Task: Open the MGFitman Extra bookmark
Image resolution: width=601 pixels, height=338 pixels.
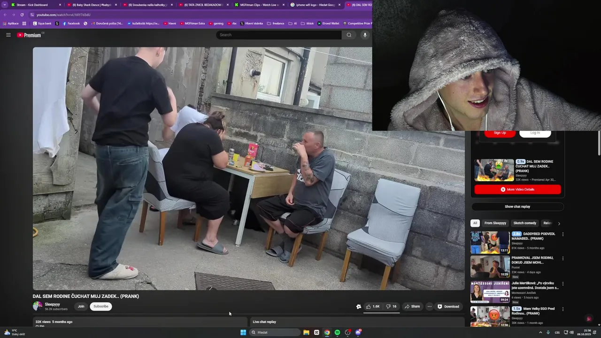Action: [x=193, y=23]
